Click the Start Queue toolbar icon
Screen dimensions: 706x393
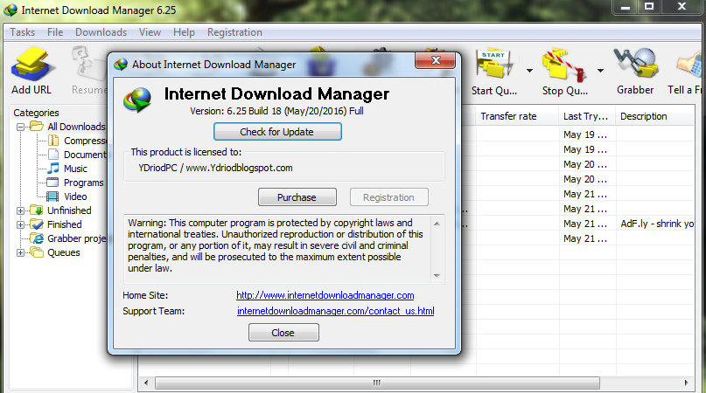coord(494,65)
